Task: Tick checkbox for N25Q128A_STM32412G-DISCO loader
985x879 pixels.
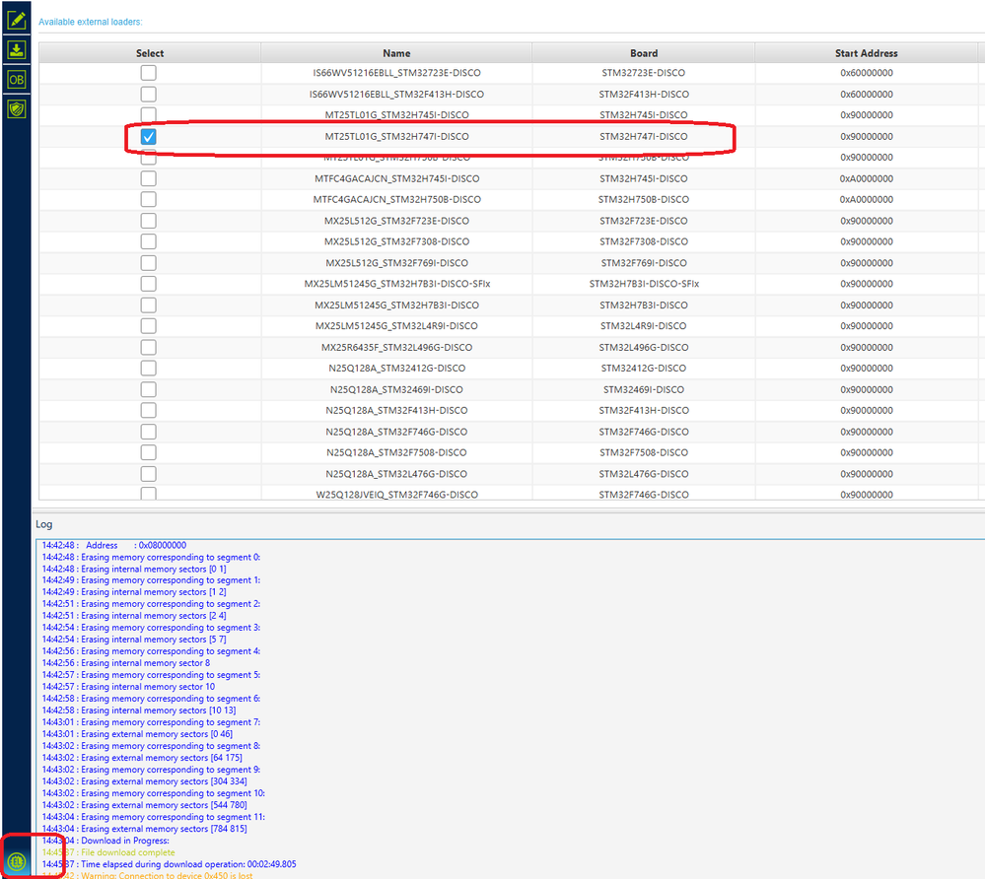Action: (148, 368)
